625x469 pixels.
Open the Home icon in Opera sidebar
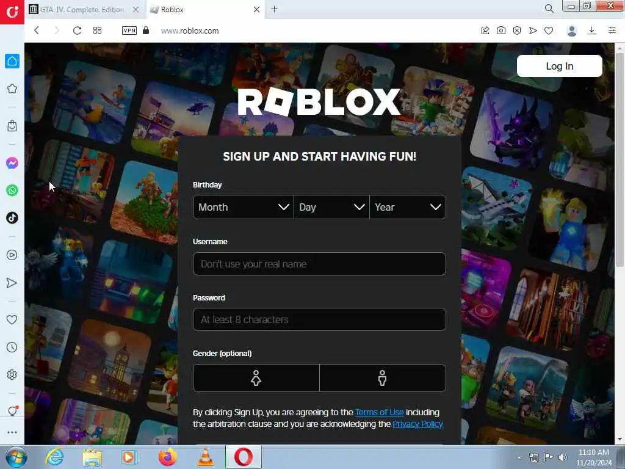pyautogui.click(x=12, y=61)
